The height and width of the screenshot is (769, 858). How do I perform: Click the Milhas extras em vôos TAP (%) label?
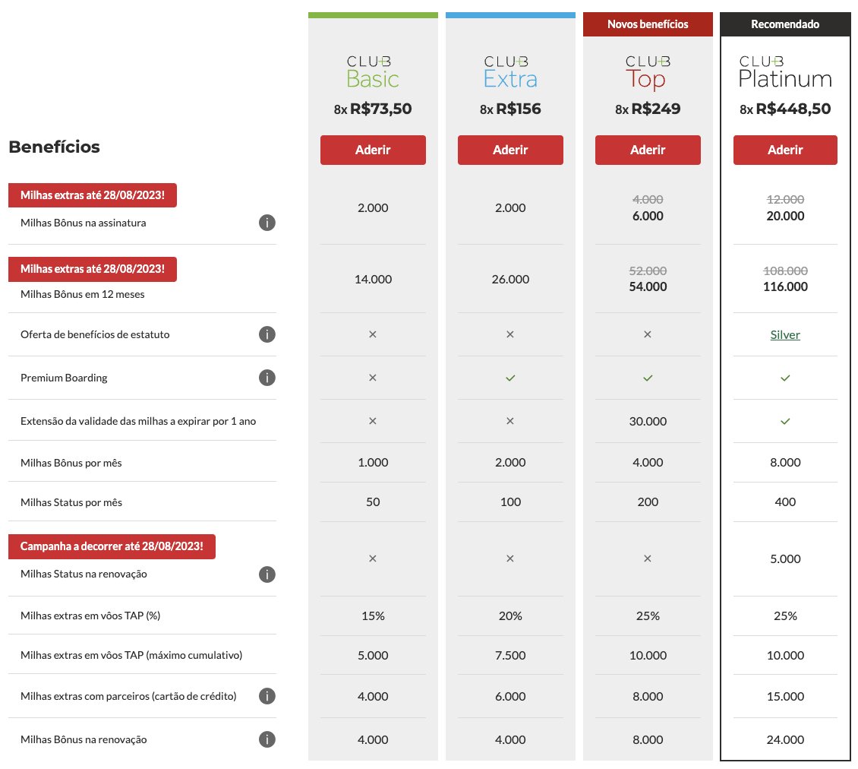click(x=90, y=616)
